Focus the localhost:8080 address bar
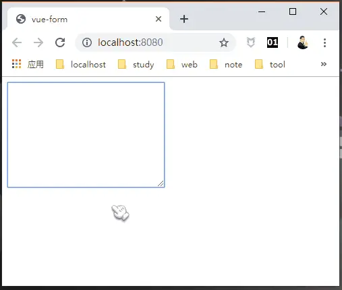The width and height of the screenshot is (342, 290). tap(155, 42)
